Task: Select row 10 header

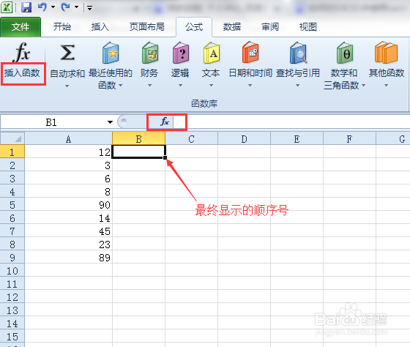Action: pyautogui.click(x=12, y=270)
